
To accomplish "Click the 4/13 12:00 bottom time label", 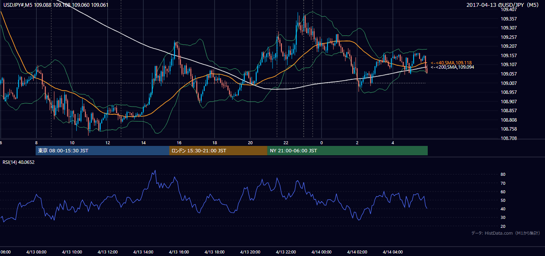I will click(107, 252).
